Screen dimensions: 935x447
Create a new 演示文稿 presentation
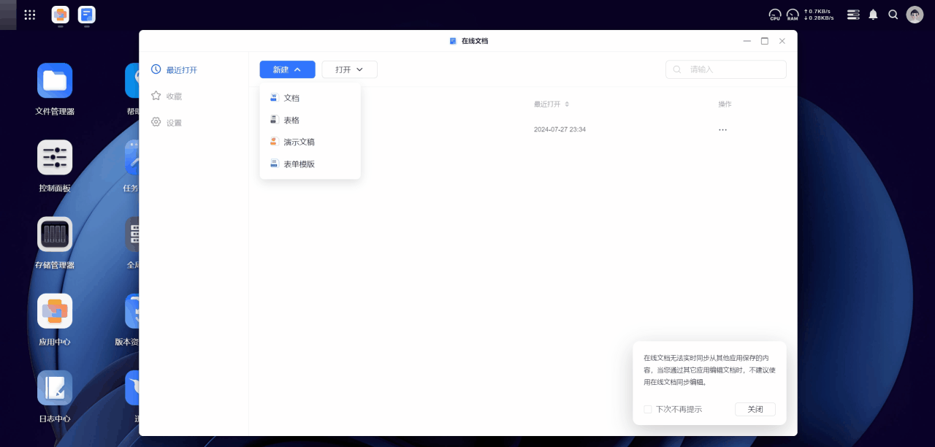click(x=310, y=142)
